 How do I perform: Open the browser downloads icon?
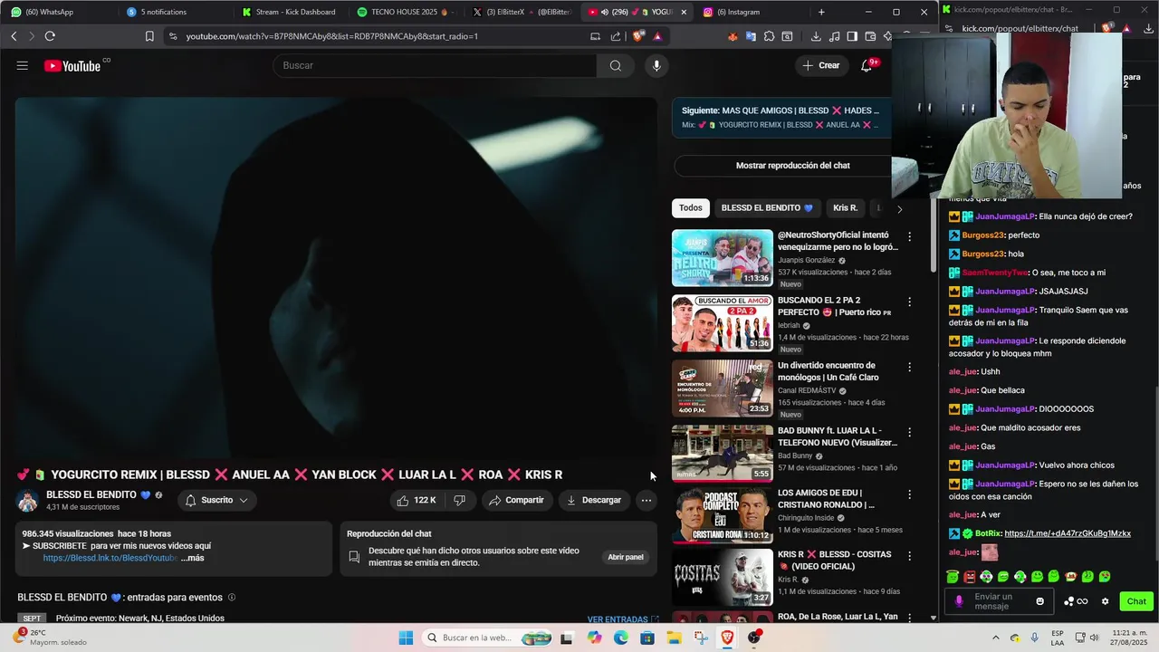pyautogui.click(x=816, y=36)
